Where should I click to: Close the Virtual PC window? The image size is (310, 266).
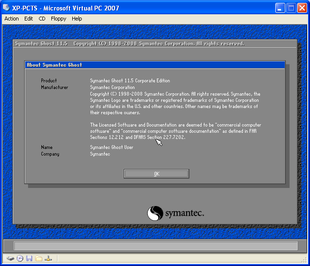tap(302, 8)
